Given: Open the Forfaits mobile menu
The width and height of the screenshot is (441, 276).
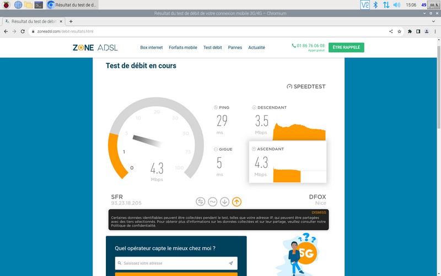Looking at the screenshot, I should tap(183, 47).
